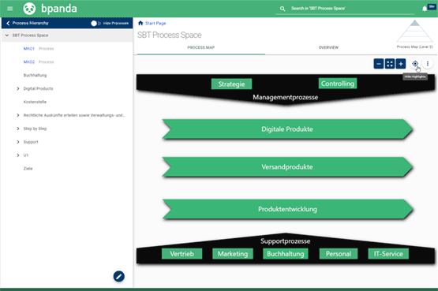Open the Controlling management process
This screenshot has height=291, width=438.
point(338,84)
